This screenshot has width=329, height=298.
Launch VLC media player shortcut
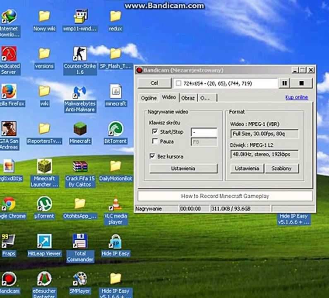[115, 204]
